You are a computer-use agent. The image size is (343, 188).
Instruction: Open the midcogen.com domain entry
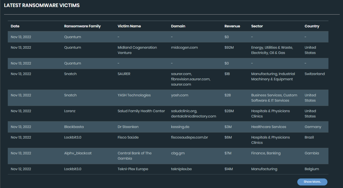pyautogui.click(x=184, y=47)
